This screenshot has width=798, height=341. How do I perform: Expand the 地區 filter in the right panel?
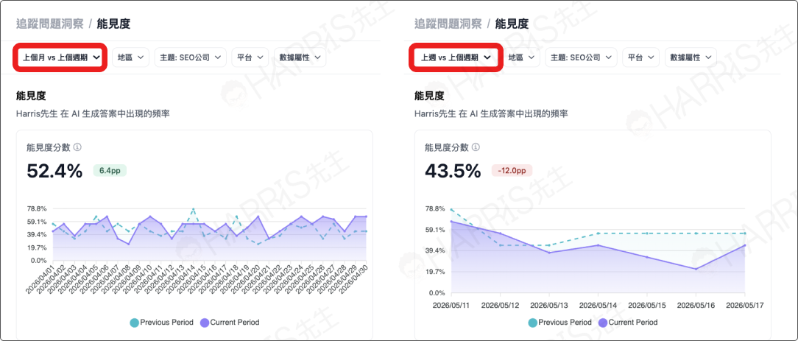coord(522,57)
